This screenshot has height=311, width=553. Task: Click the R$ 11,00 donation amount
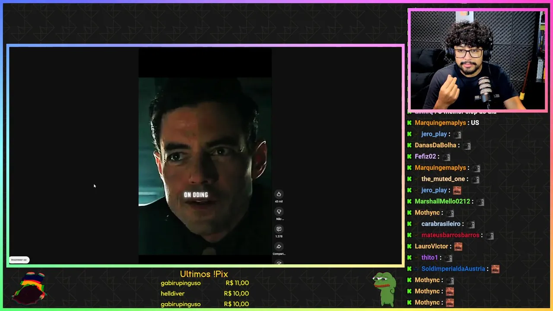tap(237, 283)
